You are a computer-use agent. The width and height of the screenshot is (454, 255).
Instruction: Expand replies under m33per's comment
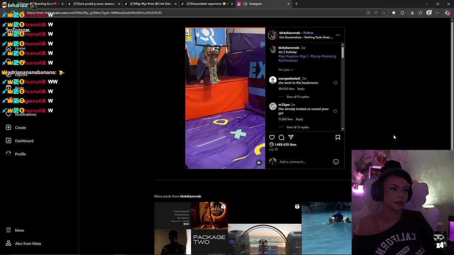(x=298, y=127)
